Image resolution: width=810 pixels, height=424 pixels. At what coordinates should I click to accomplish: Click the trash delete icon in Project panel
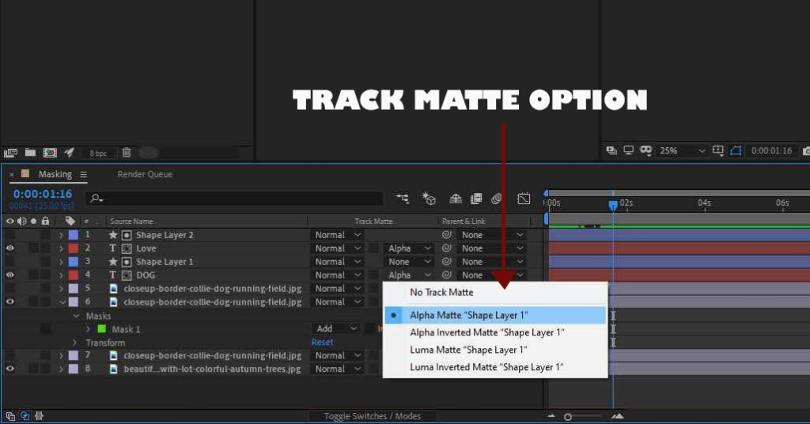[127, 153]
